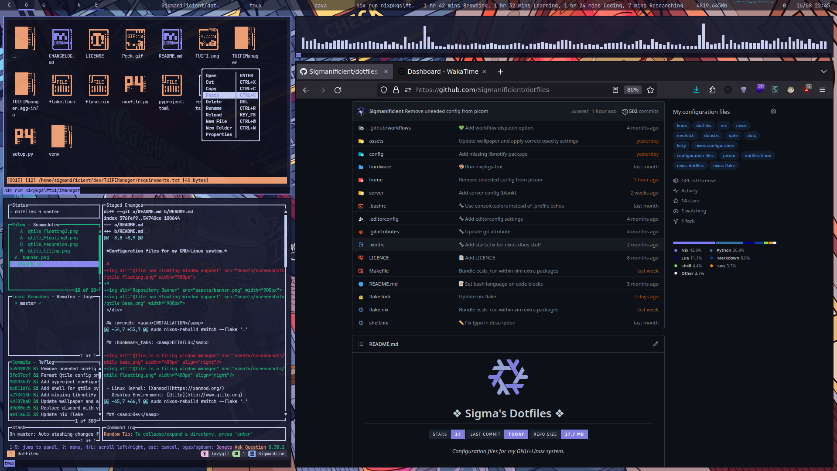Viewport: 837px width, 471px height.
Task: View the 14 stars link
Action: [x=690, y=201]
